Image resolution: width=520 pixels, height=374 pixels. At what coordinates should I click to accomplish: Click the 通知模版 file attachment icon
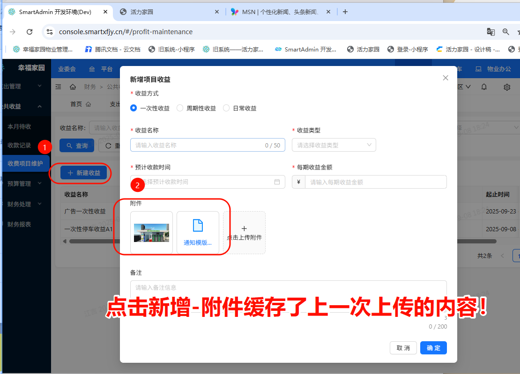[x=198, y=226]
